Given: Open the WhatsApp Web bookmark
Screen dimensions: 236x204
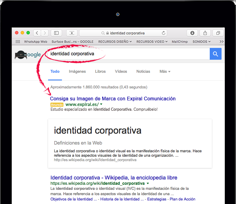Looking at the screenshot, I should click(x=36, y=41).
